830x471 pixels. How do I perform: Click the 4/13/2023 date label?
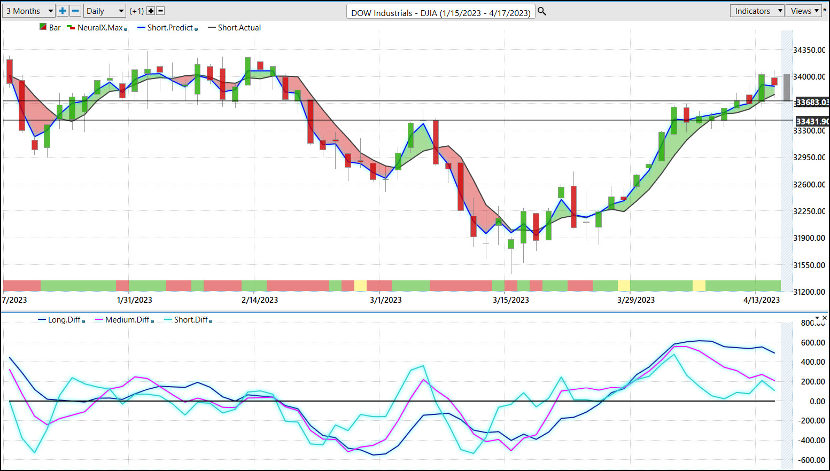(762, 300)
